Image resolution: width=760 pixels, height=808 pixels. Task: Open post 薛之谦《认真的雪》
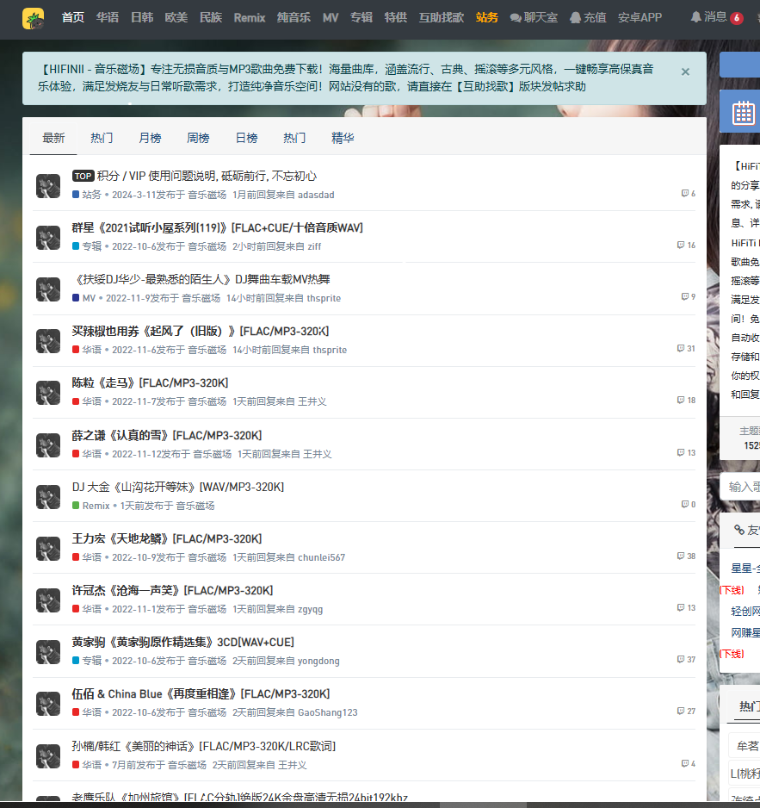[x=167, y=435]
